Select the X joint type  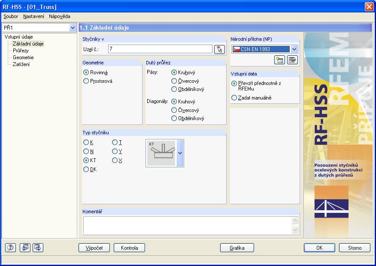click(117, 160)
